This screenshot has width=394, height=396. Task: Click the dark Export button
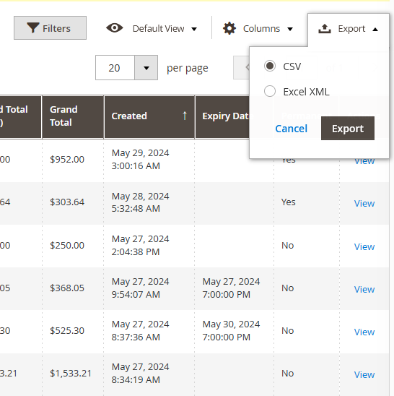click(x=348, y=129)
